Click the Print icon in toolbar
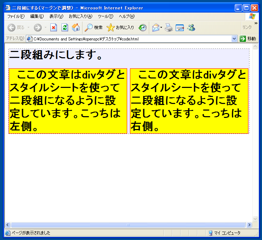 [169, 28]
